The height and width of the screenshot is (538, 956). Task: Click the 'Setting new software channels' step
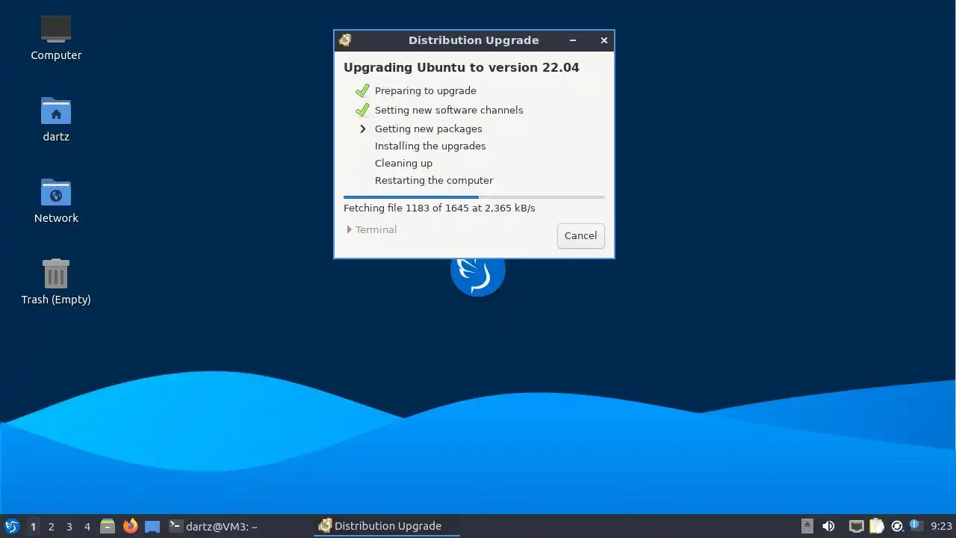pos(449,110)
